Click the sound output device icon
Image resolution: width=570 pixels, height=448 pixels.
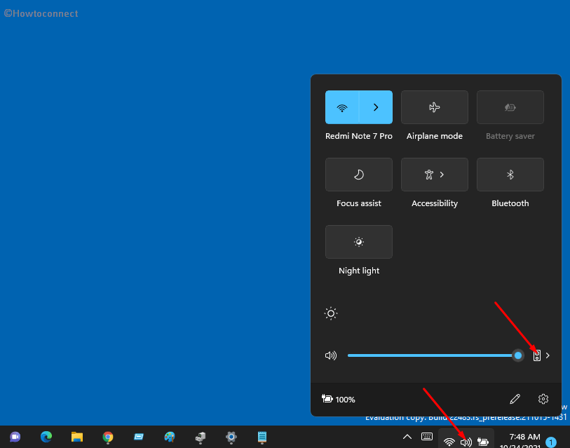point(536,355)
